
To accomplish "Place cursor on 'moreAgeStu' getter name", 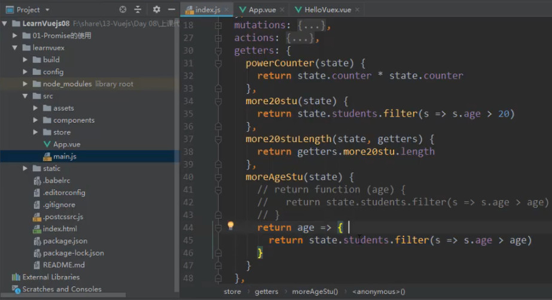I will (275, 177).
